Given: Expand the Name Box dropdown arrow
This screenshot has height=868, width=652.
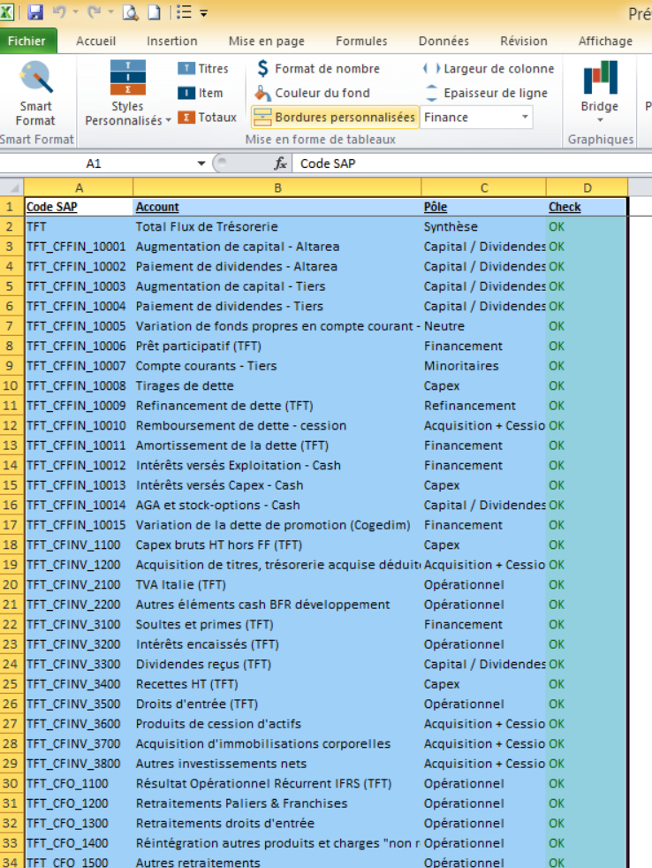Looking at the screenshot, I should (x=201, y=164).
